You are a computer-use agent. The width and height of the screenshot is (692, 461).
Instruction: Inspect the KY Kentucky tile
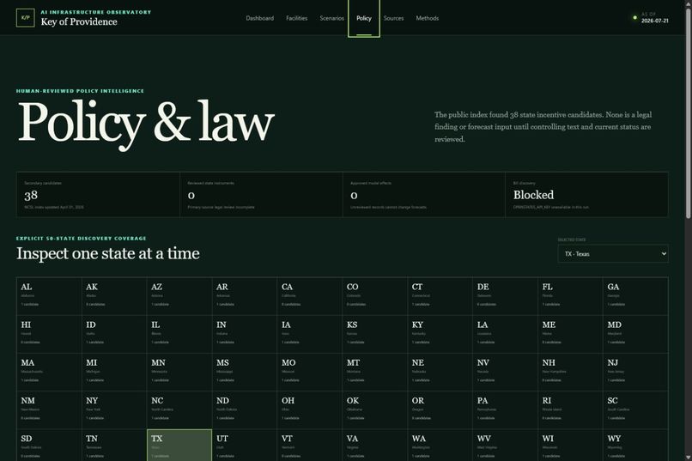[440, 334]
